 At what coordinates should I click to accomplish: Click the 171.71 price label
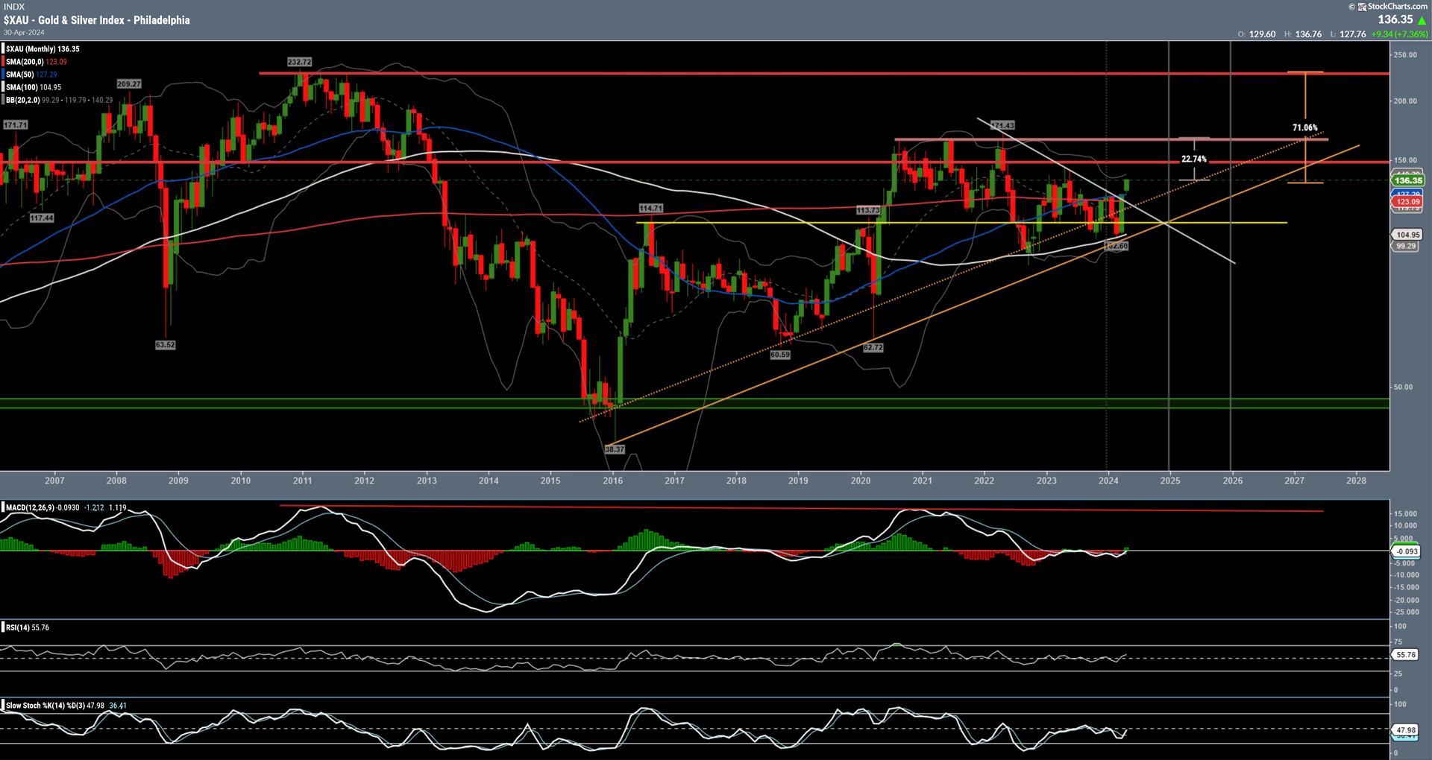point(16,124)
